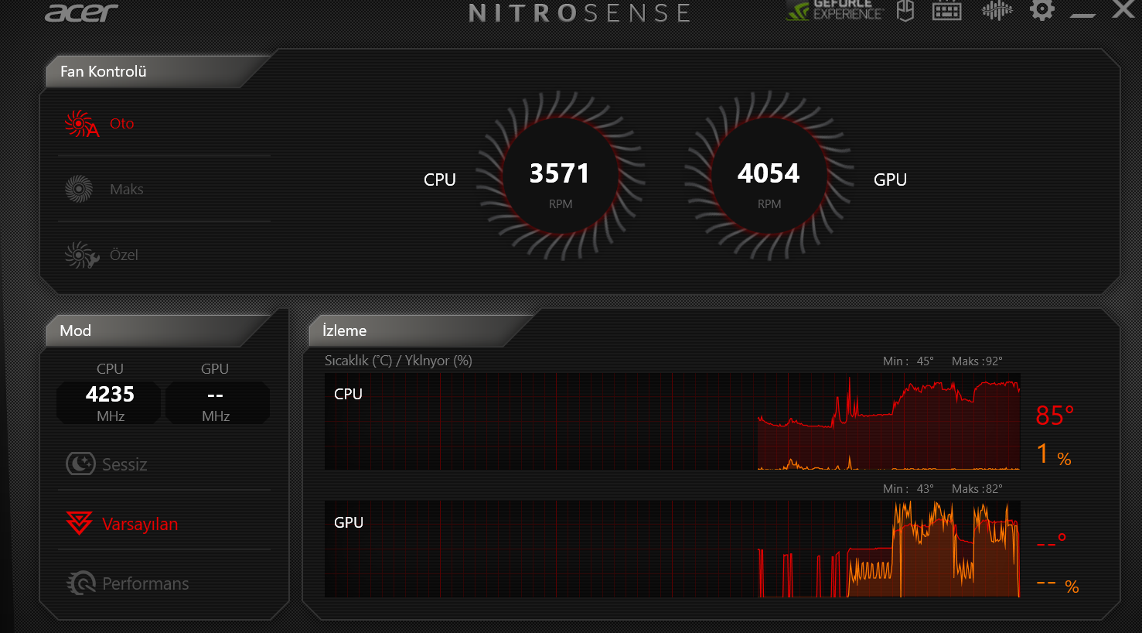
Task: Click the CPU fan gauge showing 3571 RPM
Action: pos(560,176)
